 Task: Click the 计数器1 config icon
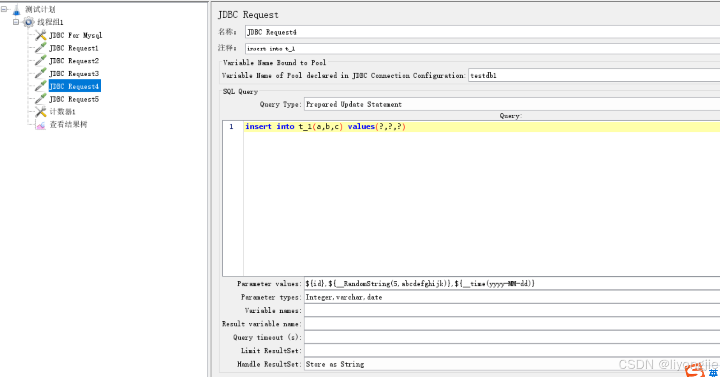click(x=41, y=111)
